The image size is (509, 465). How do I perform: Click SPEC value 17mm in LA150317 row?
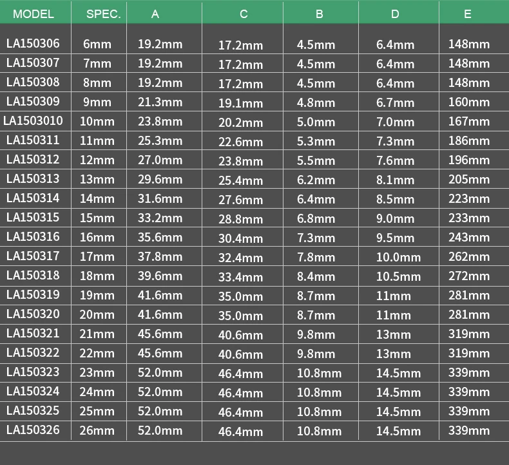(x=97, y=257)
